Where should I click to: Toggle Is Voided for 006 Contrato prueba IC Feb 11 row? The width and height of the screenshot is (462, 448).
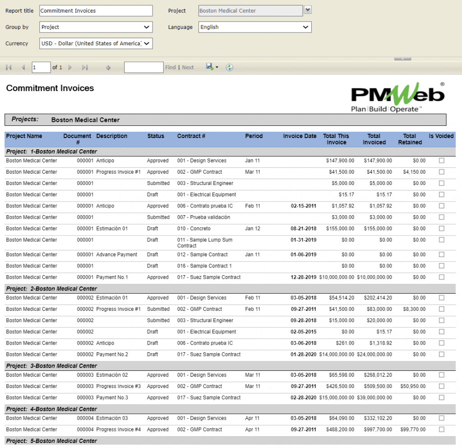tap(441, 206)
